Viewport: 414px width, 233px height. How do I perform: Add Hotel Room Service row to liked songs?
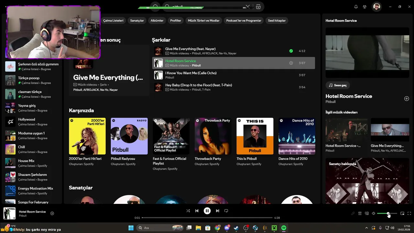click(x=291, y=63)
